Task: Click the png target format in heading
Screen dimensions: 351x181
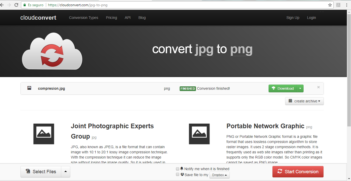Action: coord(241,49)
